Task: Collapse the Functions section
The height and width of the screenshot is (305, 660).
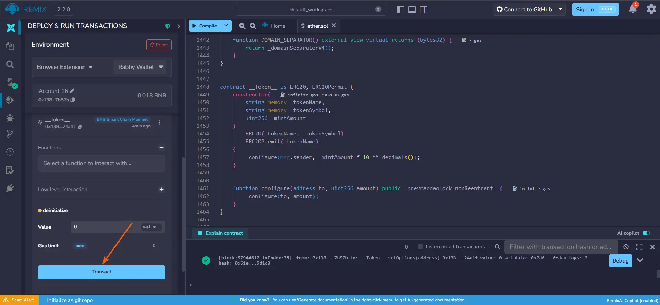Action: [x=161, y=148]
